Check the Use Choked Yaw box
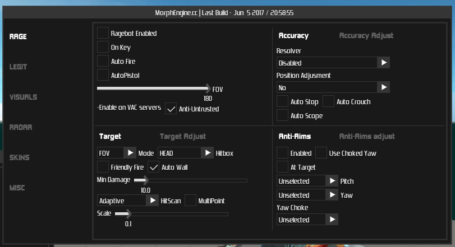 [321, 153]
